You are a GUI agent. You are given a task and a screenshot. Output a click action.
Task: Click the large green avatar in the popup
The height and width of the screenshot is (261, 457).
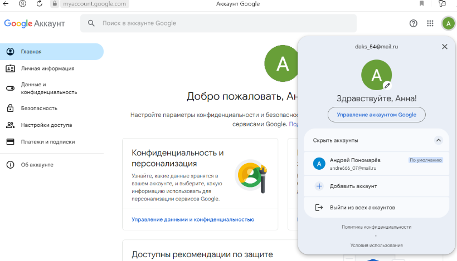tap(376, 75)
